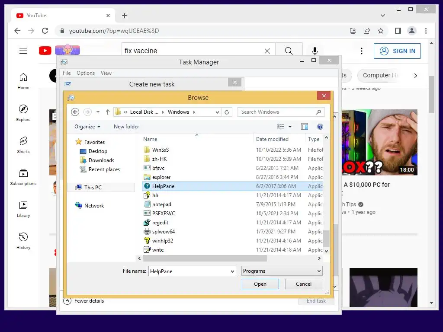Select the winhlp32 file icon
This screenshot has height=332, width=443.
click(x=147, y=240)
